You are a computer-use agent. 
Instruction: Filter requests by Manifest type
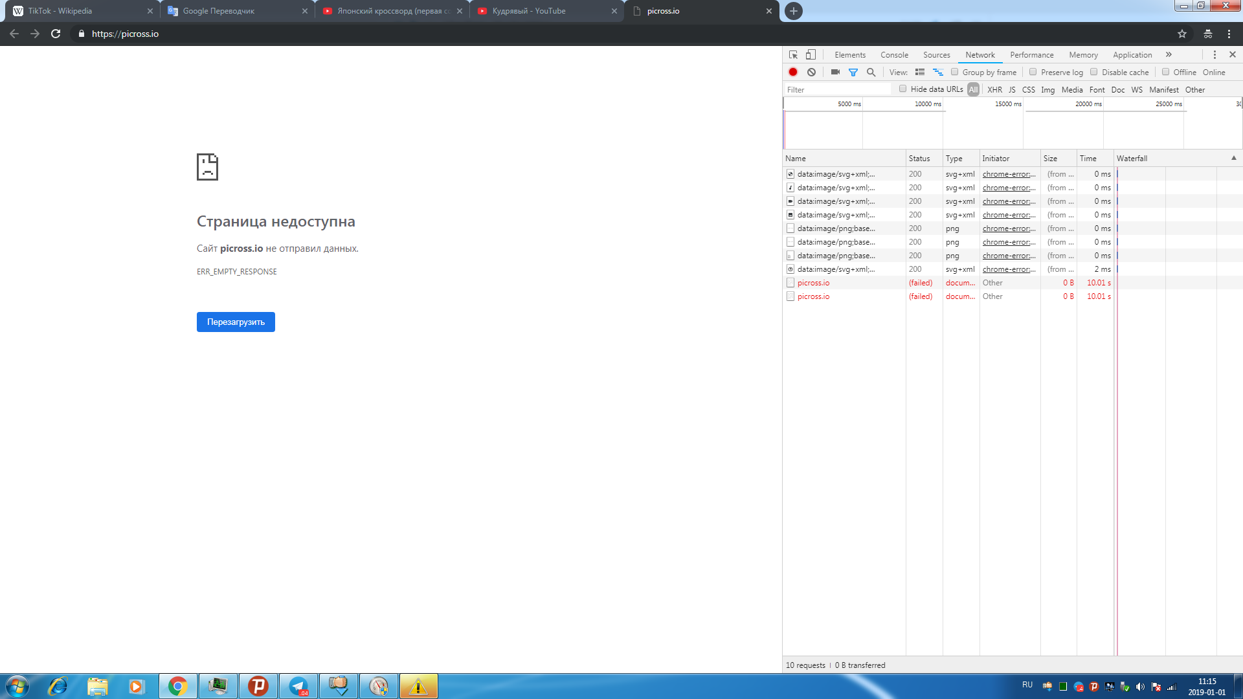point(1164,90)
